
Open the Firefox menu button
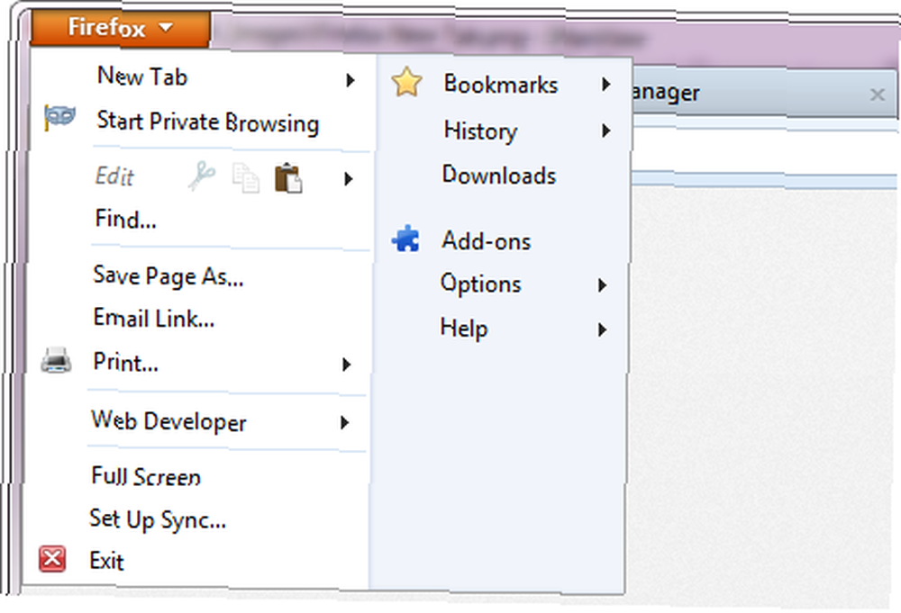[121, 28]
